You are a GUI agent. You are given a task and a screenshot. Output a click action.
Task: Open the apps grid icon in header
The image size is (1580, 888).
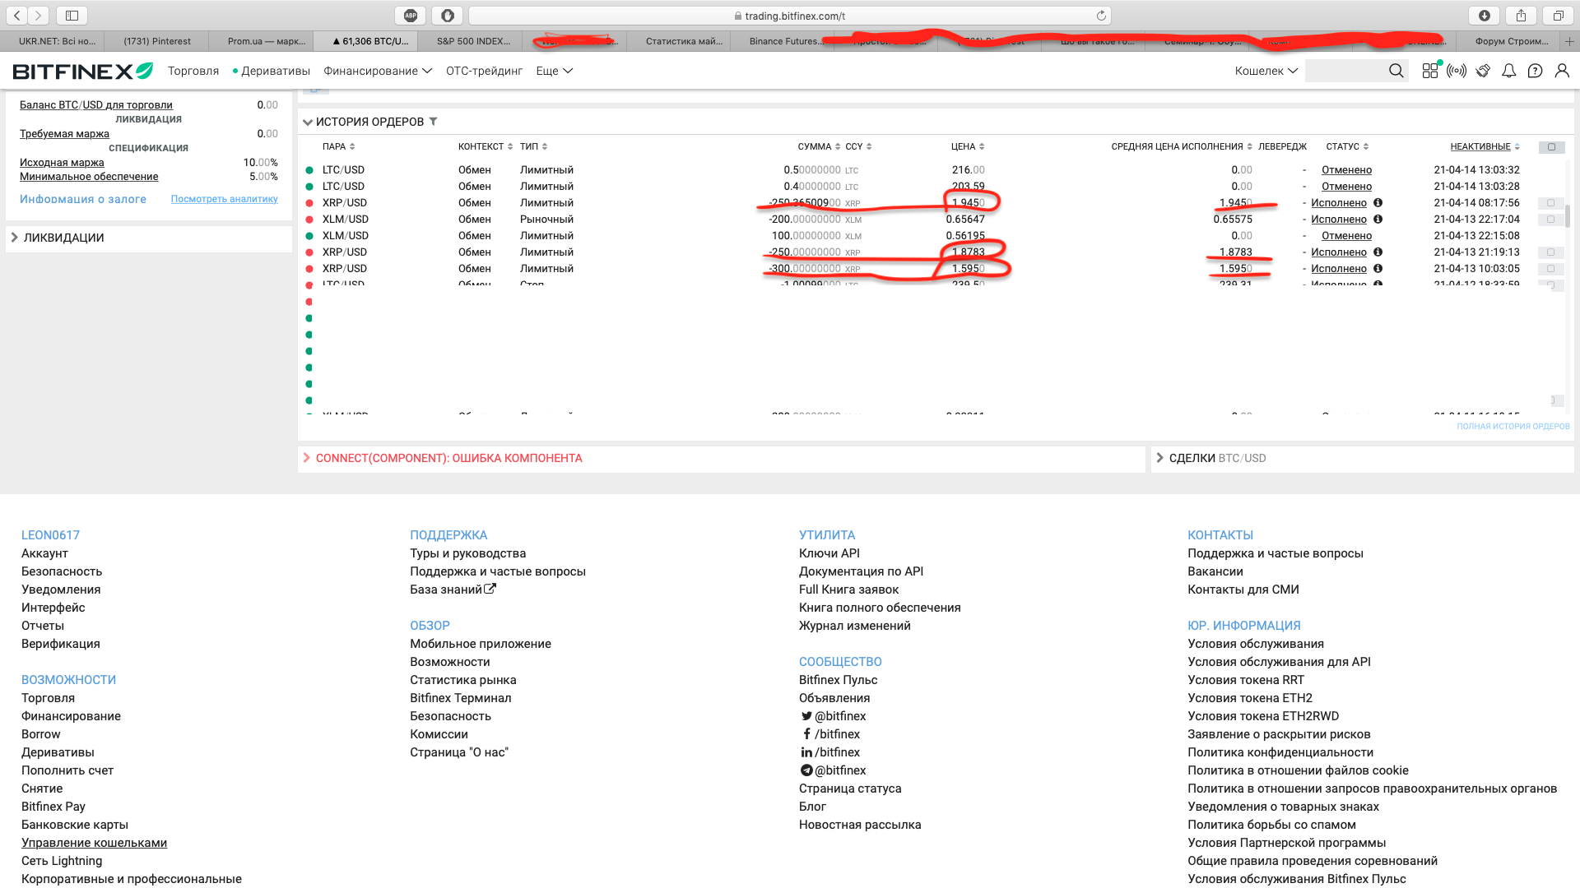pos(1430,71)
